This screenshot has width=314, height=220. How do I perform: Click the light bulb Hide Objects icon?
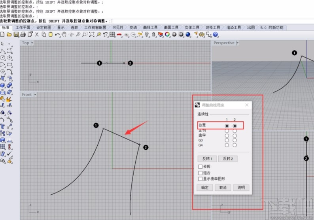point(147,35)
